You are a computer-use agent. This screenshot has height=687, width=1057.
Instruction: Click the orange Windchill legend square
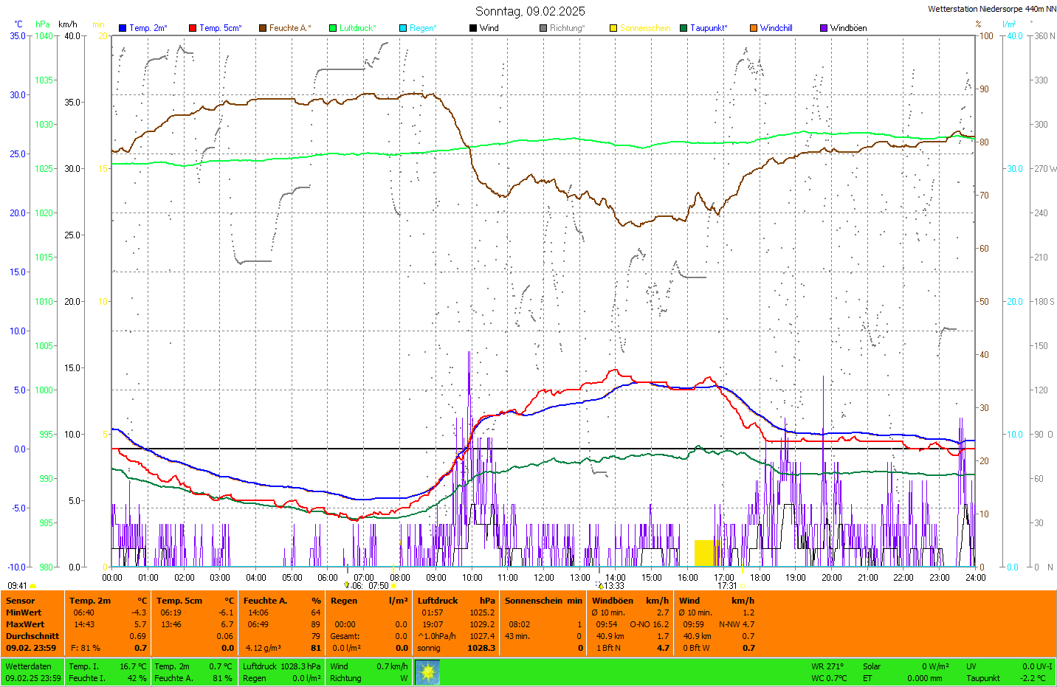pos(754,28)
